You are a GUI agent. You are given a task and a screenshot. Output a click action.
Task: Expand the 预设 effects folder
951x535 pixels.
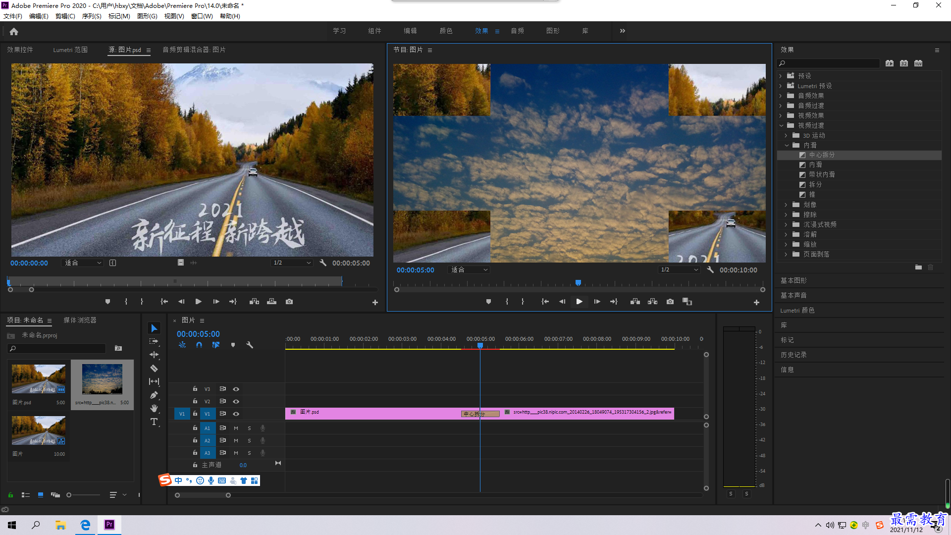pyautogui.click(x=781, y=76)
